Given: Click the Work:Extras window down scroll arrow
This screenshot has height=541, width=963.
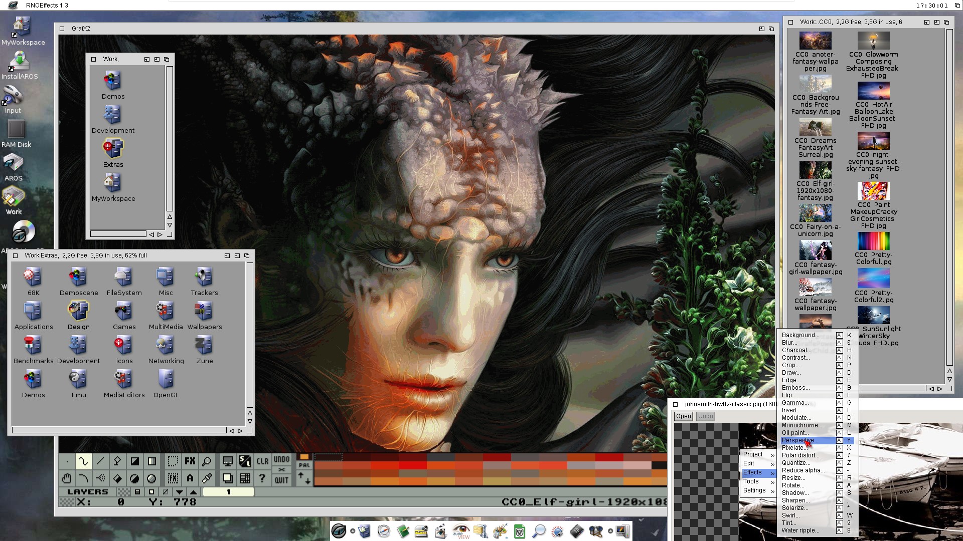Looking at the screenshot, I should (x=250, y=422).
